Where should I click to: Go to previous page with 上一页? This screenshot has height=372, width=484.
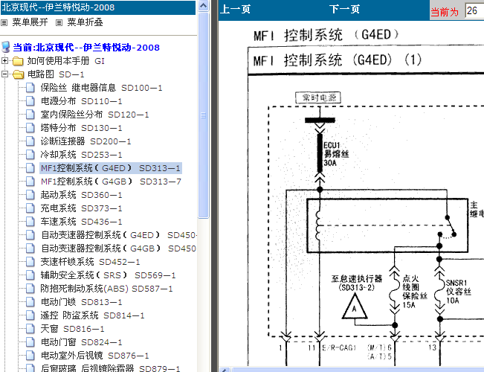tap(235, 9)
